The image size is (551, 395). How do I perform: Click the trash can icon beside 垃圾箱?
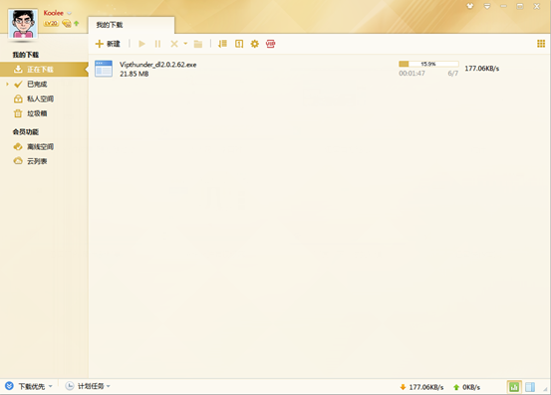18,113
